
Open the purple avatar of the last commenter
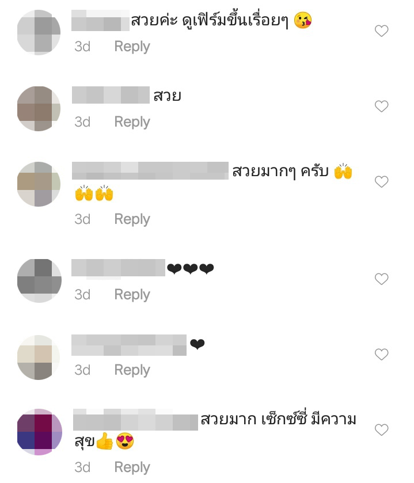tap(39, 432)
